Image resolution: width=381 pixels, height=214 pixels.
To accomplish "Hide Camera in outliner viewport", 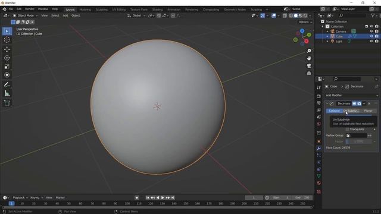I will [x=371, y=32].
